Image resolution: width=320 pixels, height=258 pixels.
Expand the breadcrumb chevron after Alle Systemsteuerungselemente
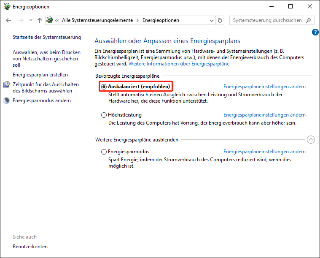(137, 20)
